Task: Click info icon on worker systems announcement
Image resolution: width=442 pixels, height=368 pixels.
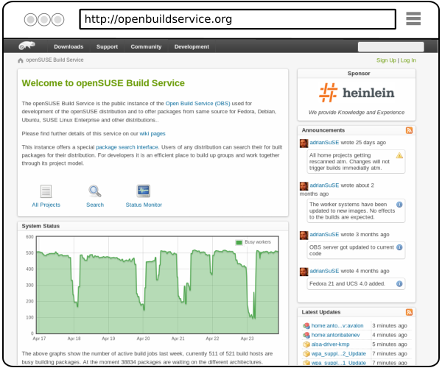Action: pos(399,205)
